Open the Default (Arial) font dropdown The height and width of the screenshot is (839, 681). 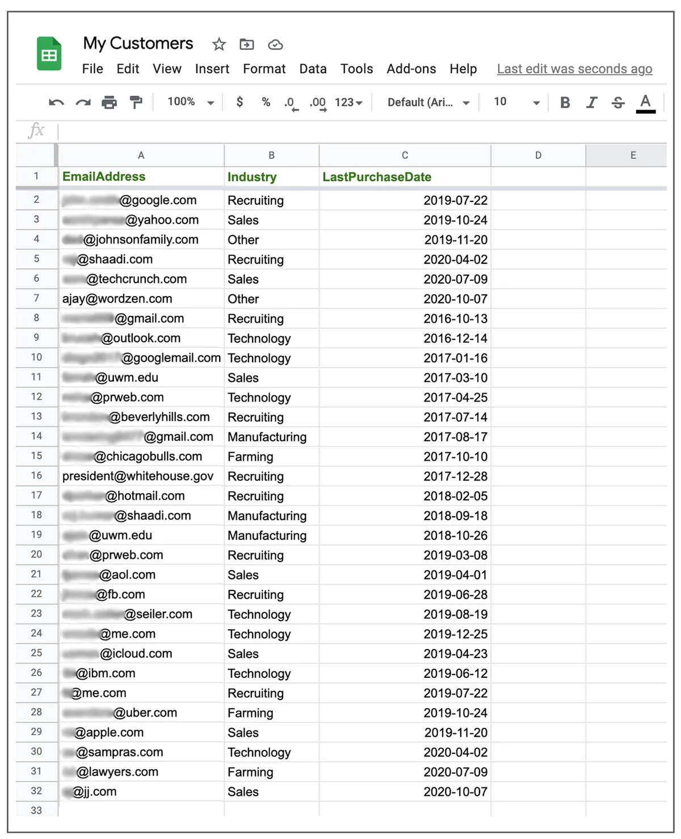click(x=428, y=103)
